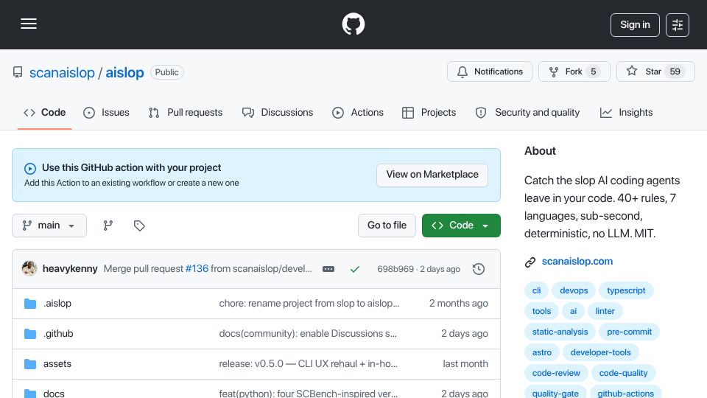Image resolution: width=707 pixels, height=398 pixels.
Task: Expand the main branch dropdown
Action: pyautogui.click(x=49, y=226)
